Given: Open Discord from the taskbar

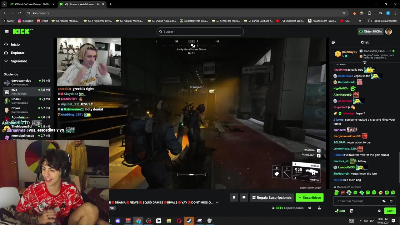Looking at the screenshot, I should click(118, 221).
